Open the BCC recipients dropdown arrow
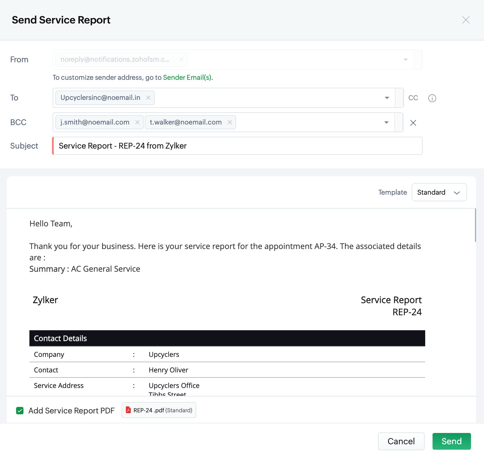Viewport: 484px width, 459px height. click(386, 123)
